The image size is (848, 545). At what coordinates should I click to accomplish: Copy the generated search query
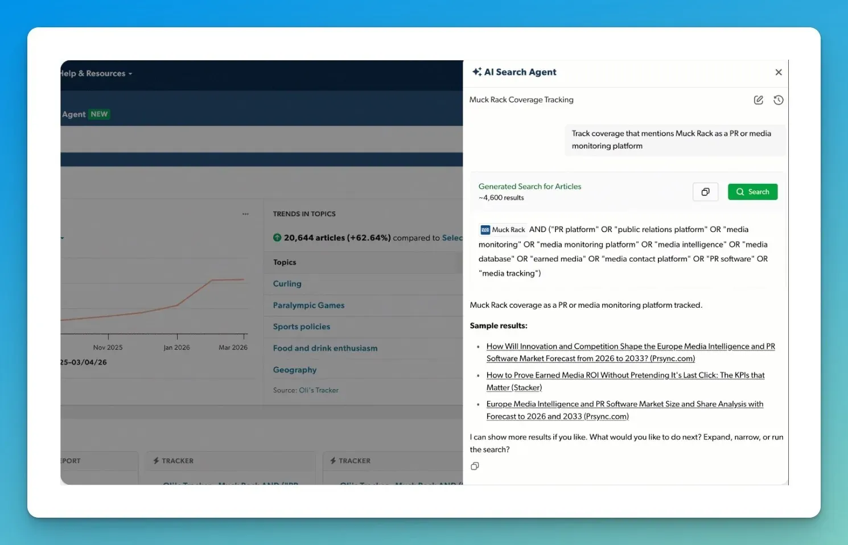point(705,192)
